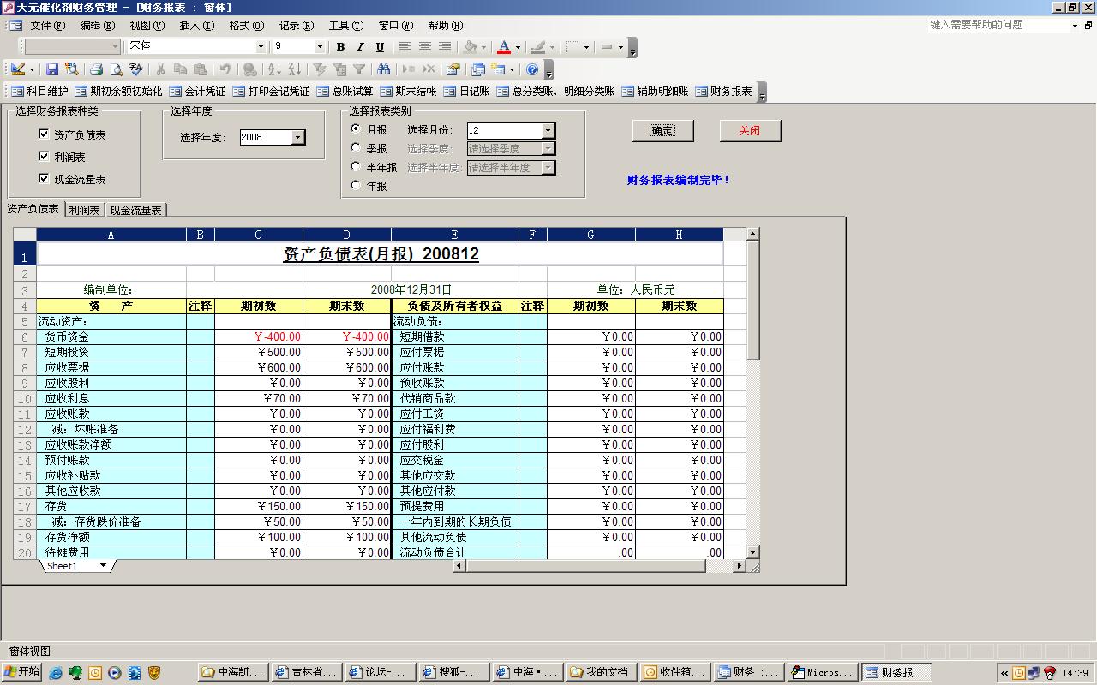Open the properties icon
This screenshot has width=1097, height=685.
point(453,69)
